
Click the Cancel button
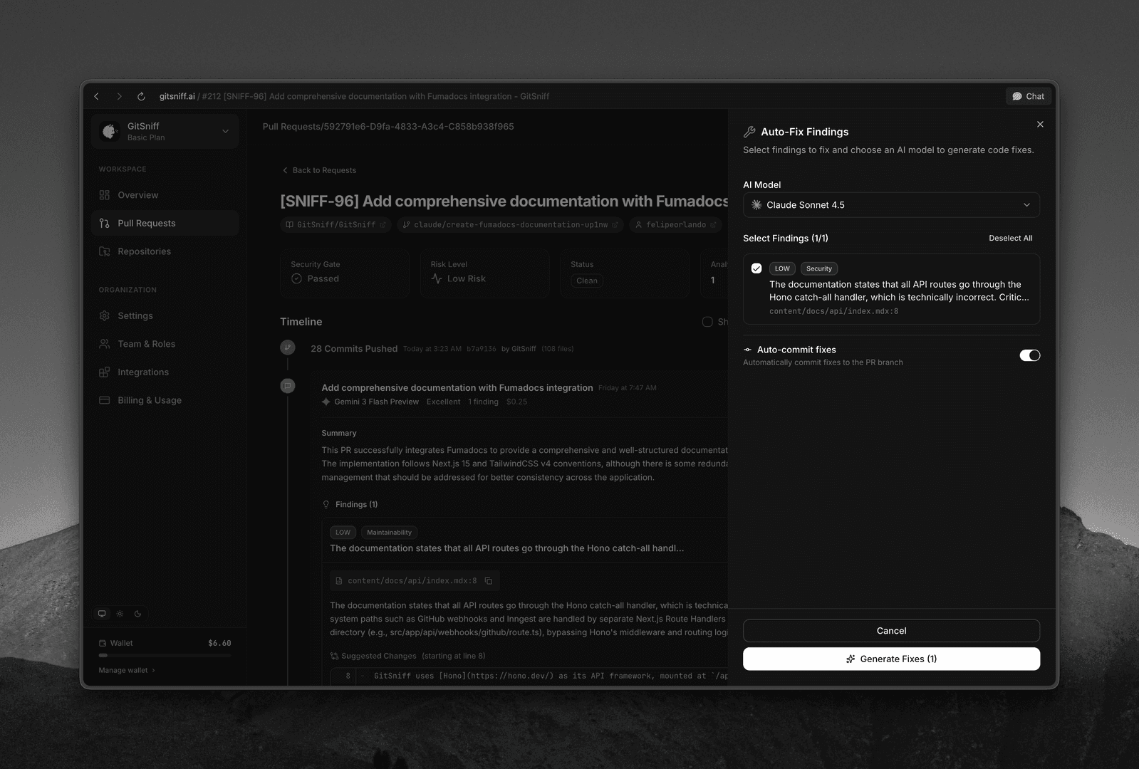pyautogui.click(x=891, y=631)
